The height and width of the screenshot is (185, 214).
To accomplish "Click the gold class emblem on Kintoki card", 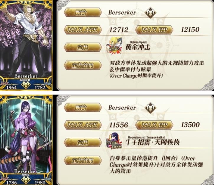I will [x=26, y=85].
